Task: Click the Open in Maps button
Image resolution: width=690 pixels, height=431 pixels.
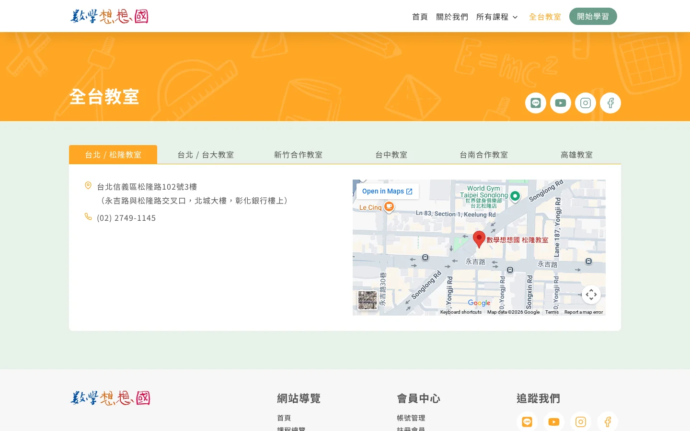Action: coord(387,191)
